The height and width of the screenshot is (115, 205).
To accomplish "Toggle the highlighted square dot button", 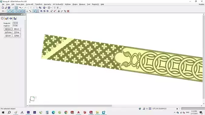I will pos(34,11).
